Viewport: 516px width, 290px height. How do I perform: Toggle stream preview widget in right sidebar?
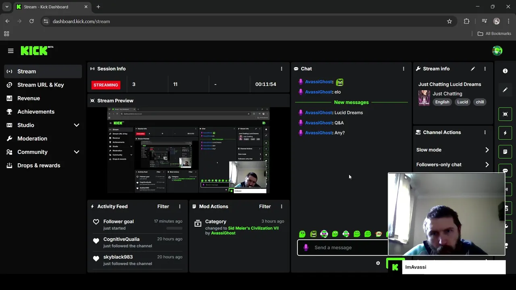point(505,114)
